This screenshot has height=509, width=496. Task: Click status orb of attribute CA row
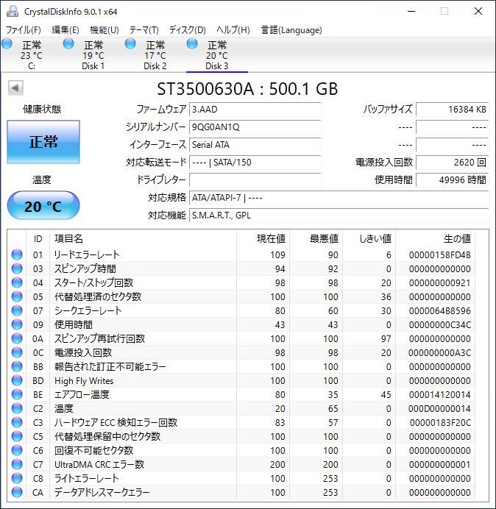coord(17,492)
